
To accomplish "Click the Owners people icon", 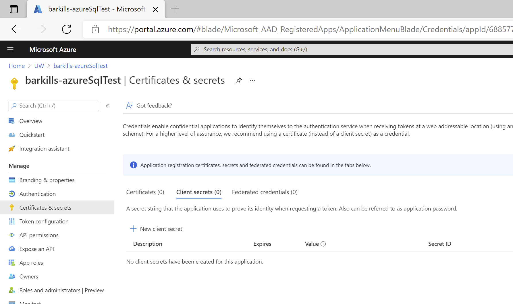I will pos(12,276).
